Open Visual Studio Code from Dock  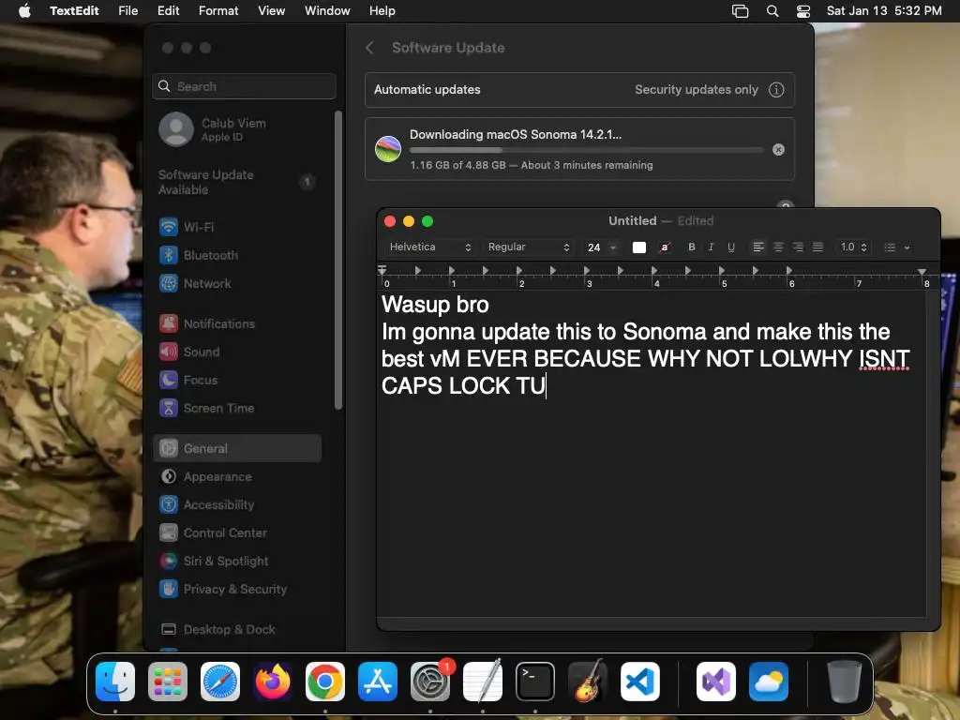[639, 682]
